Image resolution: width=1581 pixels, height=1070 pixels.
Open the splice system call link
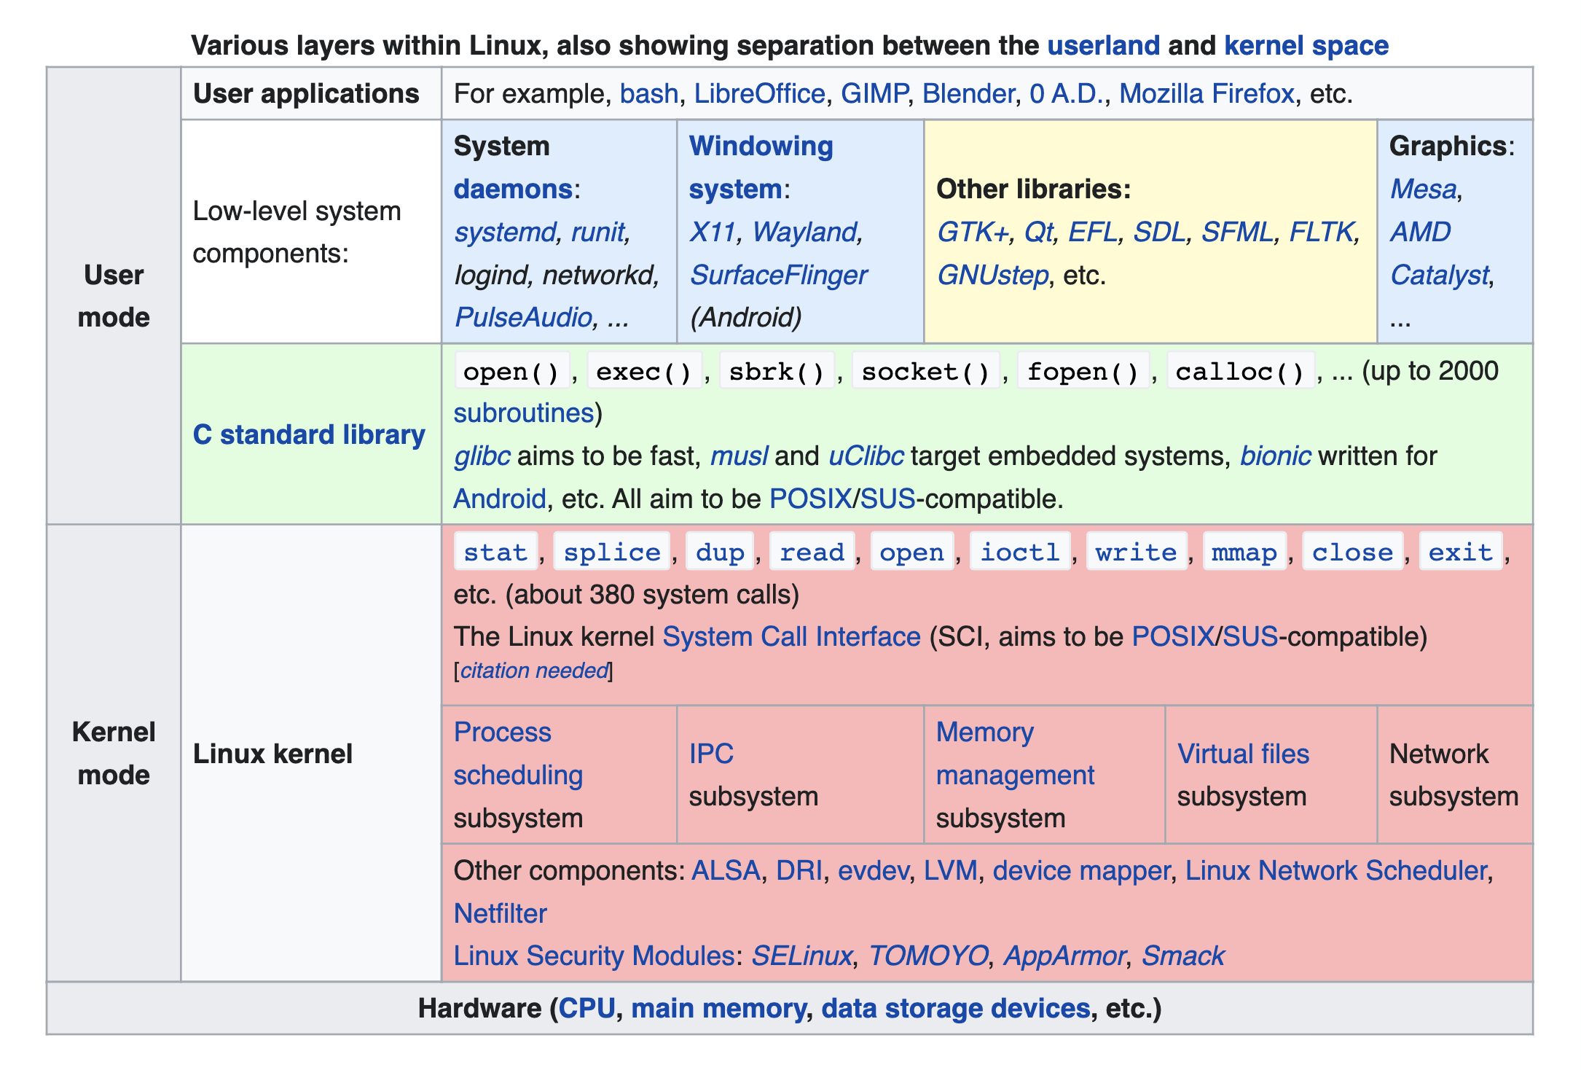(611, 552)
